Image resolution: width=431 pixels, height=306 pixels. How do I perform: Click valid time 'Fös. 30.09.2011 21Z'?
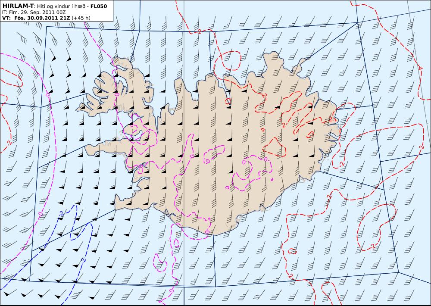point(42,18)
